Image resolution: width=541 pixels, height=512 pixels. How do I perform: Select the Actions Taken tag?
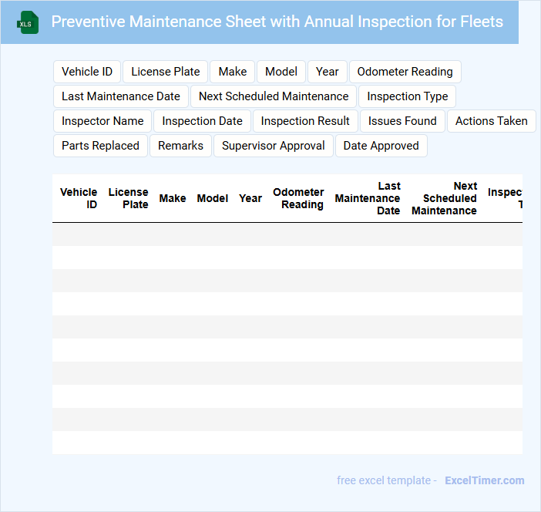click(491, 121)
